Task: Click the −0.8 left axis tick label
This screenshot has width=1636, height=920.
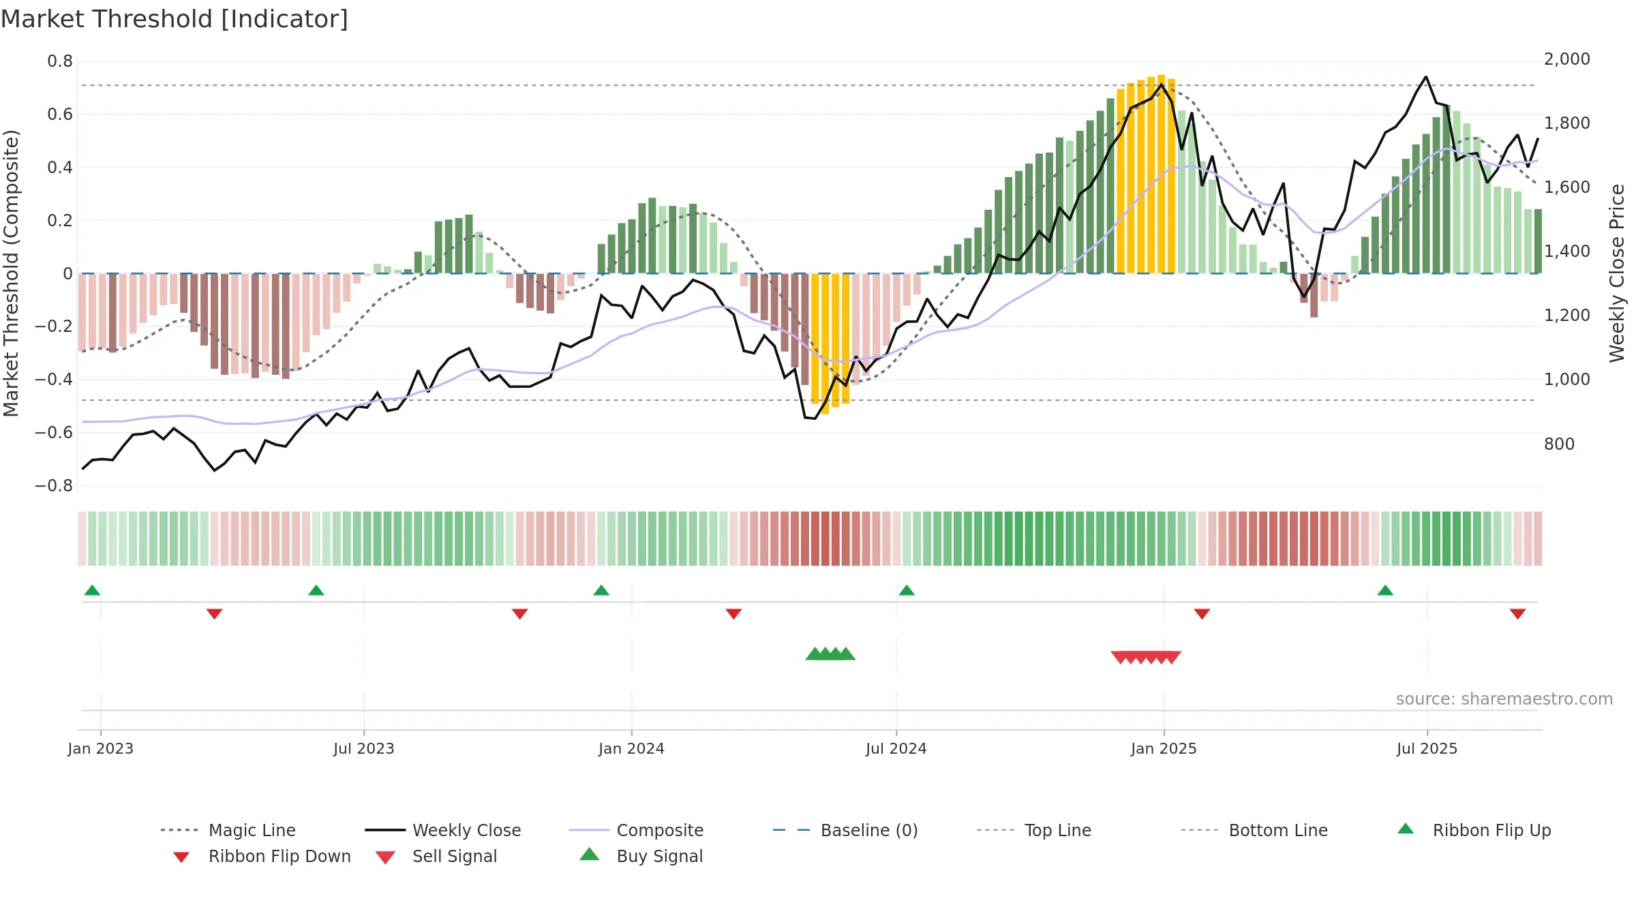Action: point(54,486)
